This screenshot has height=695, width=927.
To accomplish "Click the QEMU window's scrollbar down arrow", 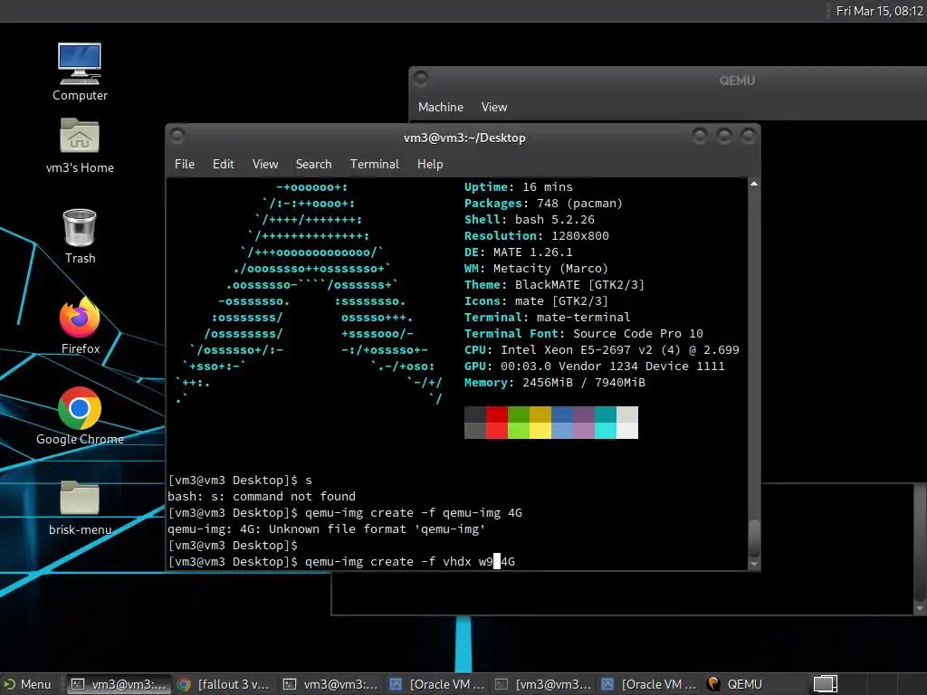I will [920, 608].
